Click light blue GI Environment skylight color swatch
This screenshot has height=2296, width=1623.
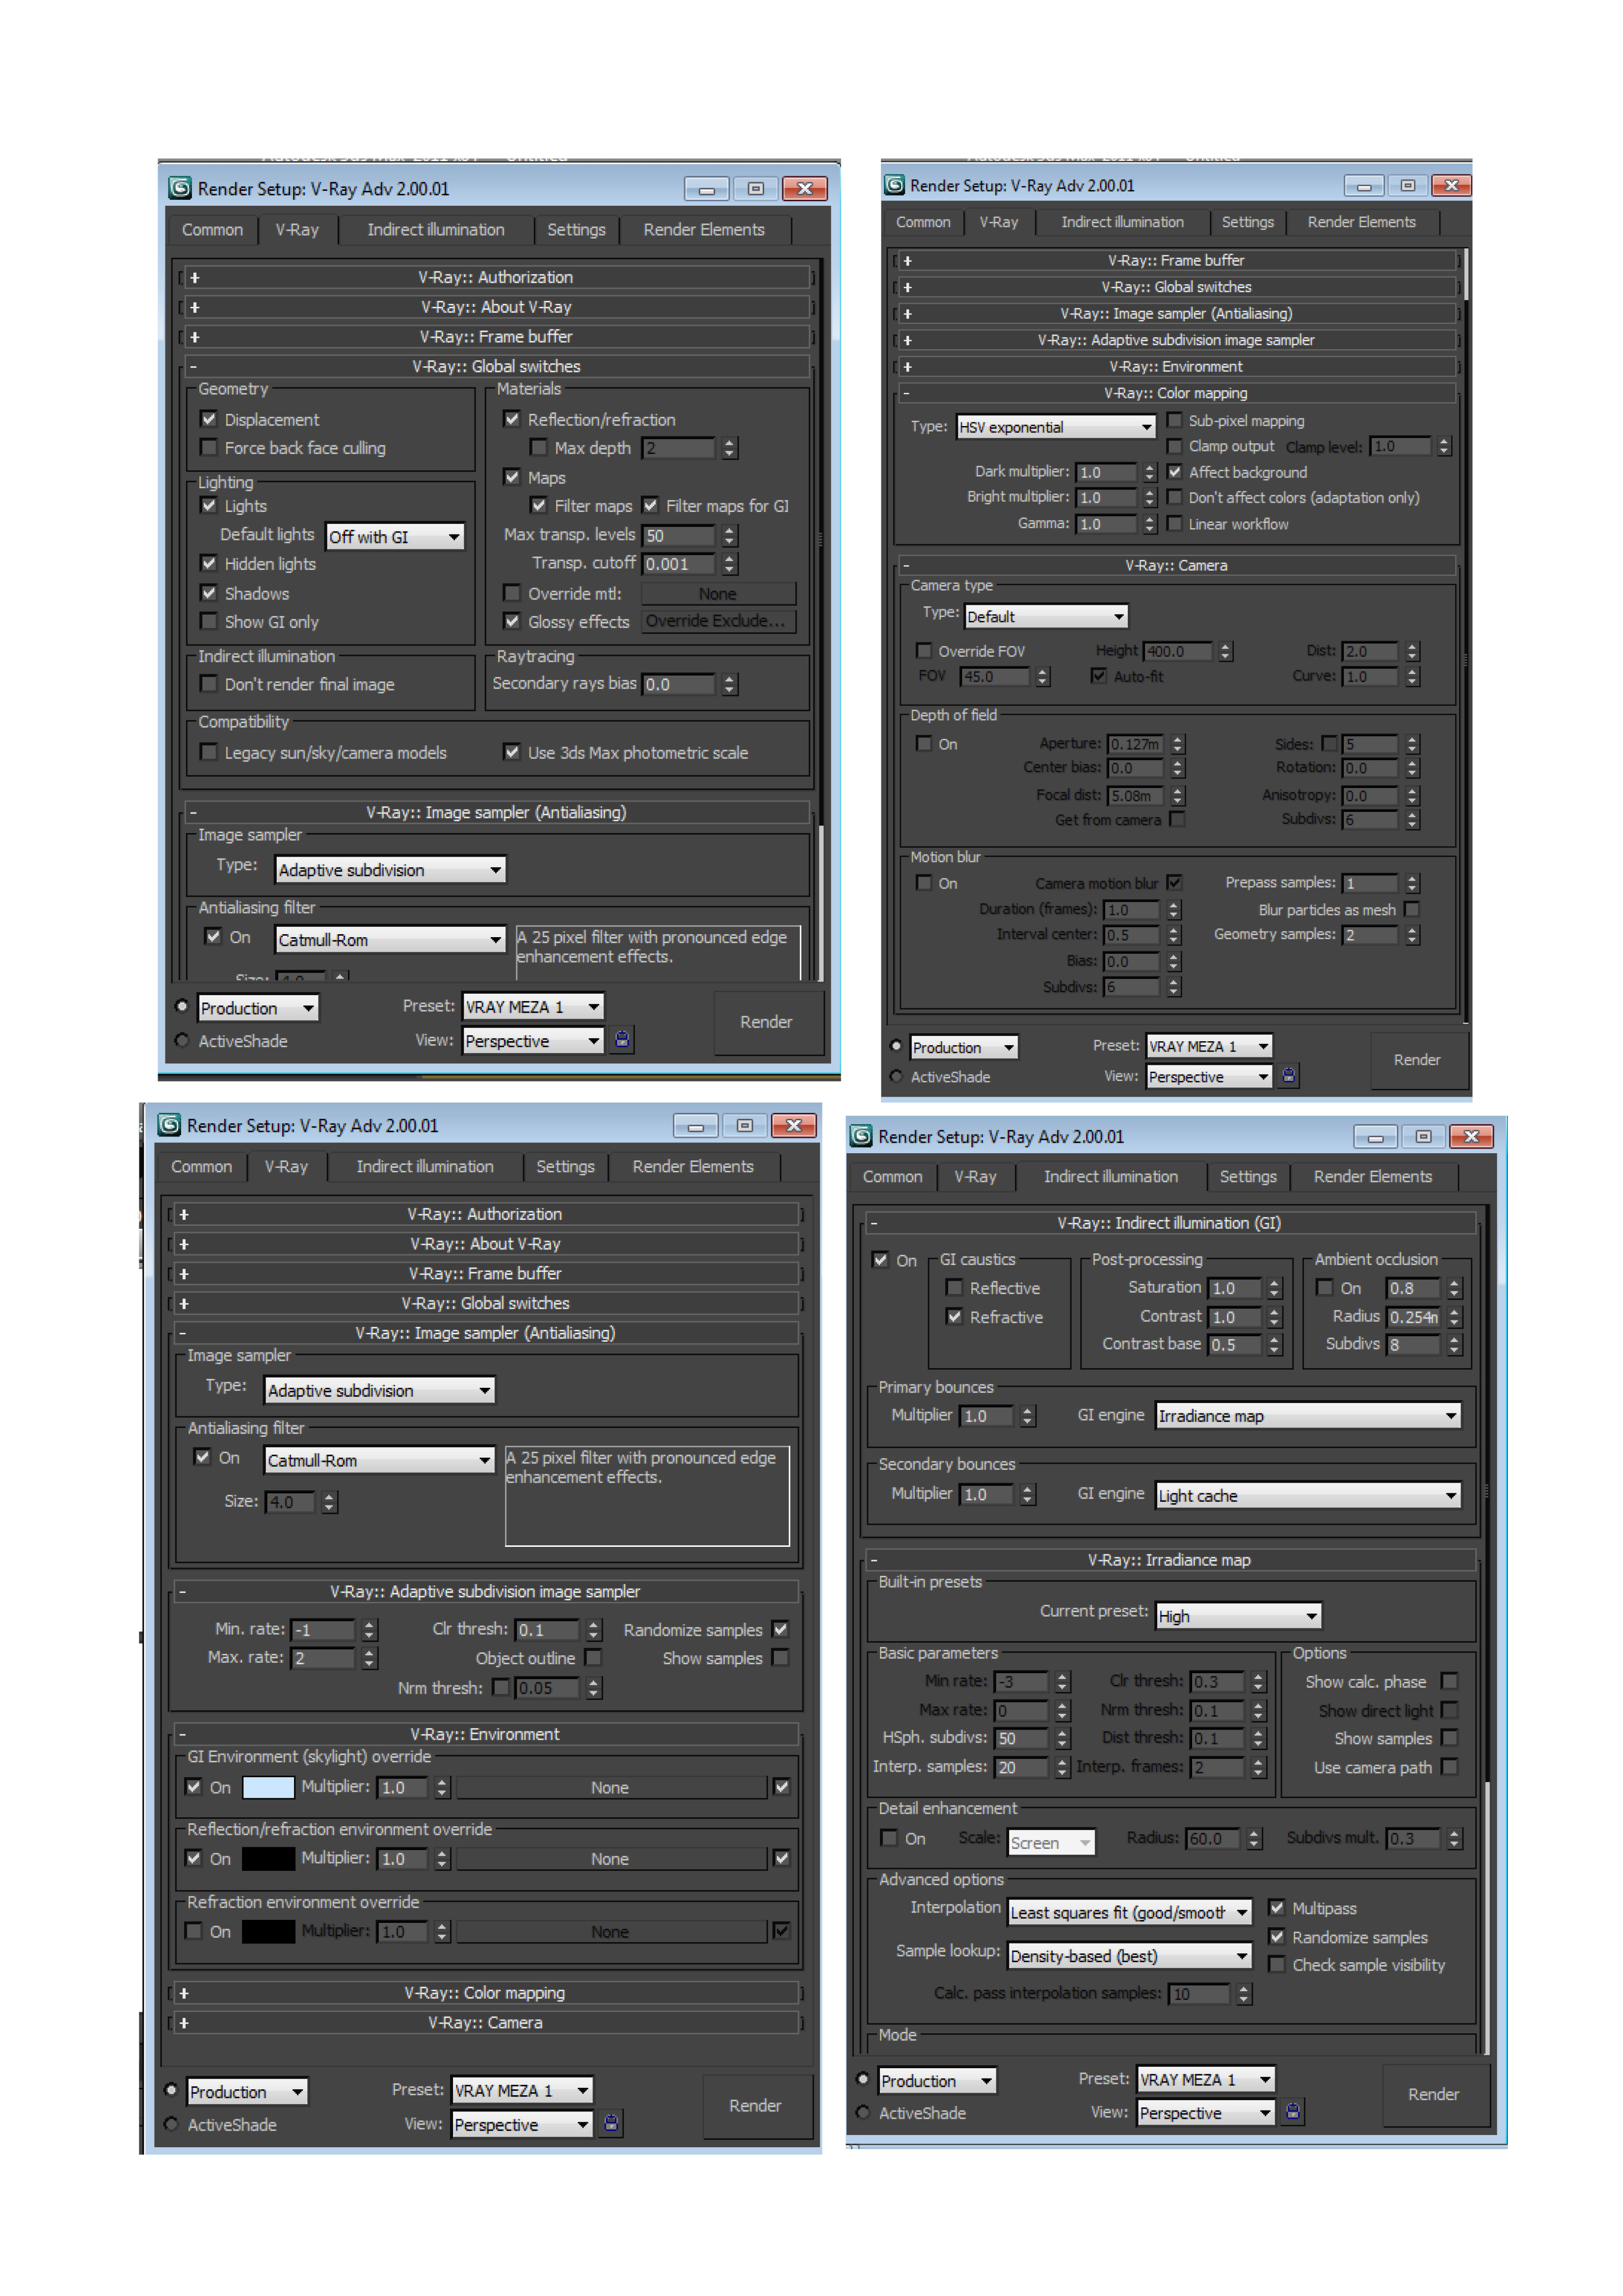[268, 1787]
